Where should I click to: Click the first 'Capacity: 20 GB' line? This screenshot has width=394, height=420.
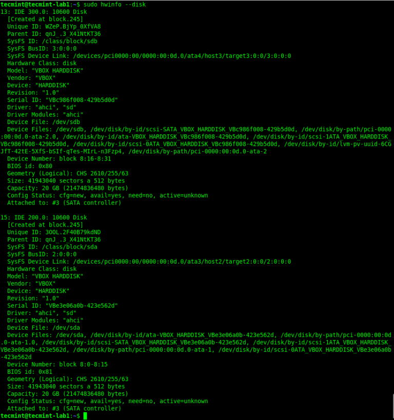68,188
